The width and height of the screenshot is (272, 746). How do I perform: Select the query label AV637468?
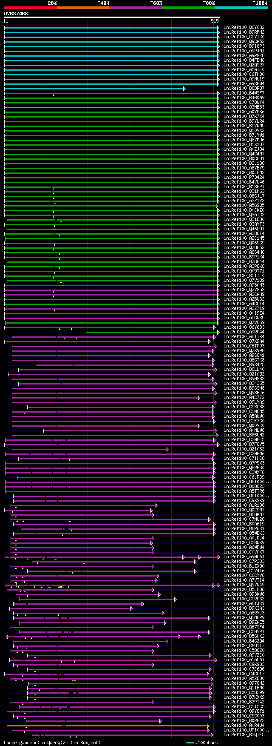coord(16,14)
